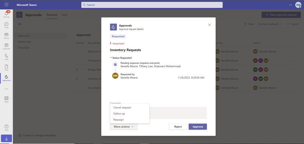Open Chat in the sidebar
The width and height of the screenshot is (304, 144).
[x=6, y=25]
